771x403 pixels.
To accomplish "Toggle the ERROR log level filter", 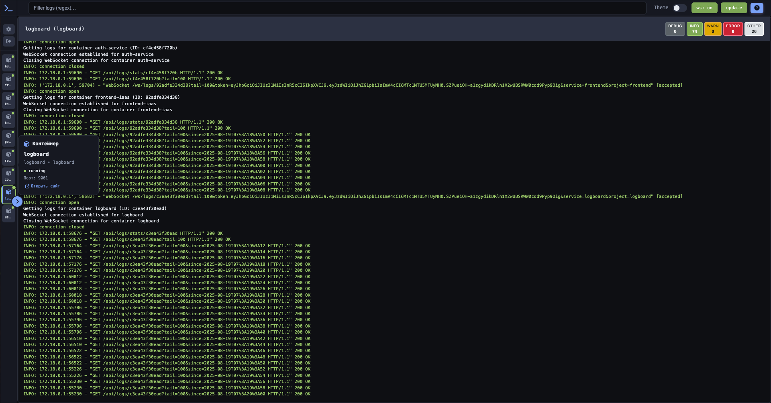I will point(732,29).
